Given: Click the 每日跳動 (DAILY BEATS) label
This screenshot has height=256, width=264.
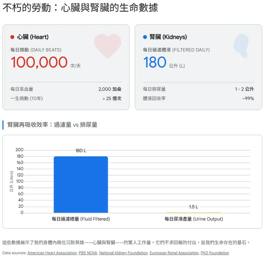Looking at the screenshot, I should (36, 50).
